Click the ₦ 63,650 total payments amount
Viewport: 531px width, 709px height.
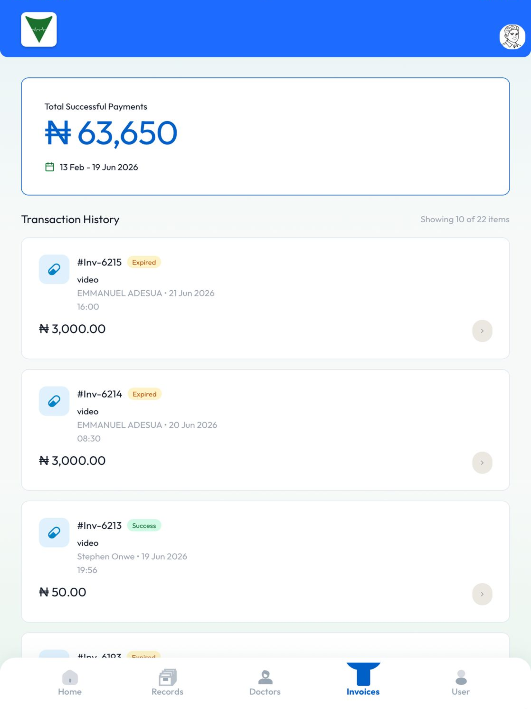coord(111,133)
